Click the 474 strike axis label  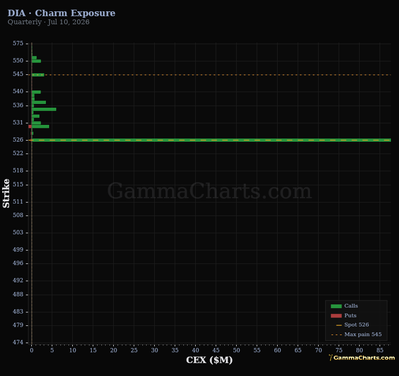click(18, 342)
